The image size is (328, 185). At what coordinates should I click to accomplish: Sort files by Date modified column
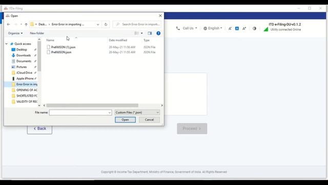[x=118, y=40]
